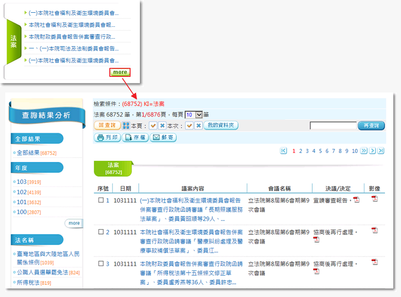Expand more years under 年度
Viewport: 401px width, 297px height.
coord(74,223)
